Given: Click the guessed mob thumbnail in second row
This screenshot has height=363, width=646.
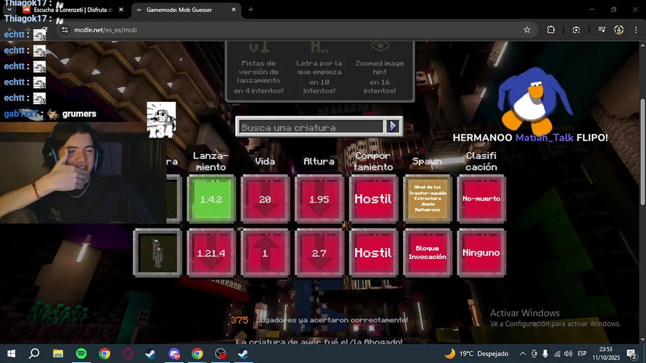Looking at the screenshot, I should tap(157, 253).
